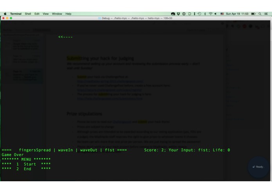The height and width of the screenshot is (193, 272).
Task: Open the Shell menu
Action: pos(28,14)
